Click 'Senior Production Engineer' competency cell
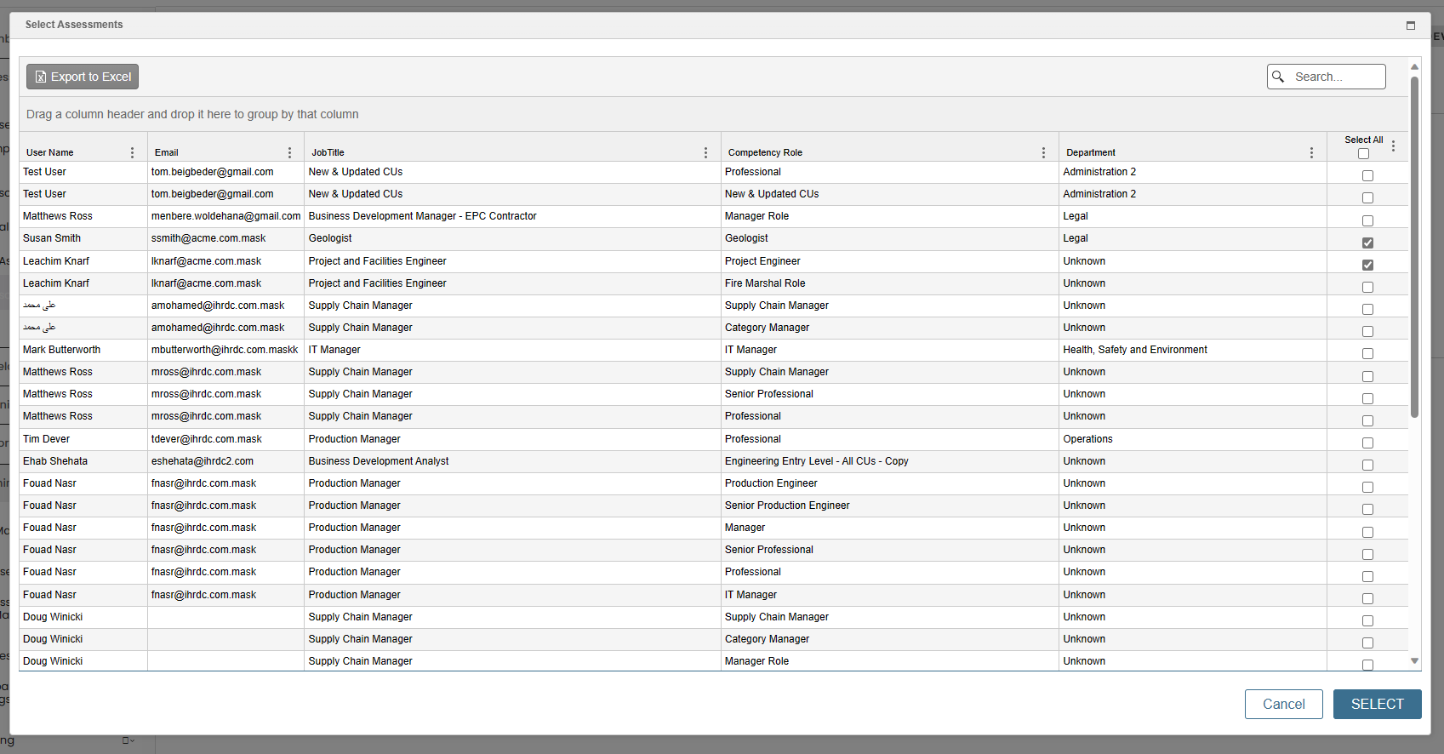Screen dimensions: 1444x754 coord(889,506)
